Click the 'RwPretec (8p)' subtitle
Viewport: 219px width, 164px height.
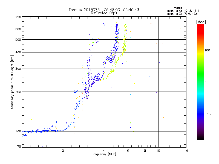click(x=104, y=13)
